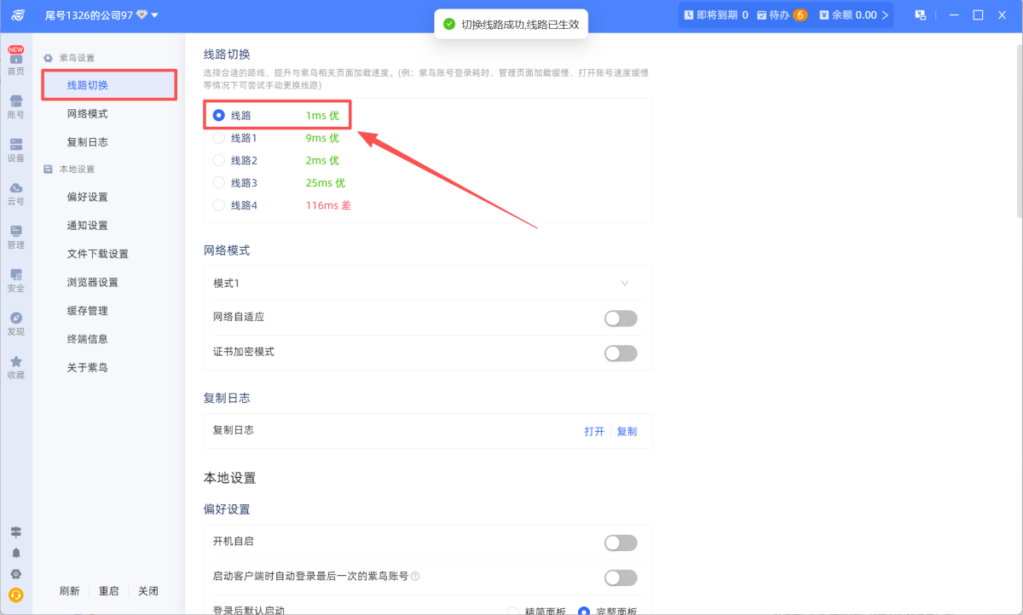Open the 模式1 dropdown
Screen dimensions: 1023x615
pos(427,283)
